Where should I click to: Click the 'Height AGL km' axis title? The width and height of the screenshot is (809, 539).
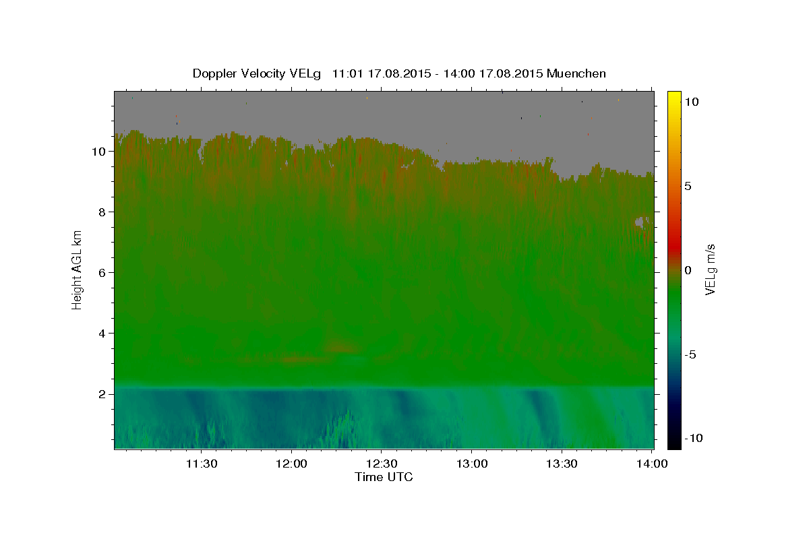tap(78, 269)
